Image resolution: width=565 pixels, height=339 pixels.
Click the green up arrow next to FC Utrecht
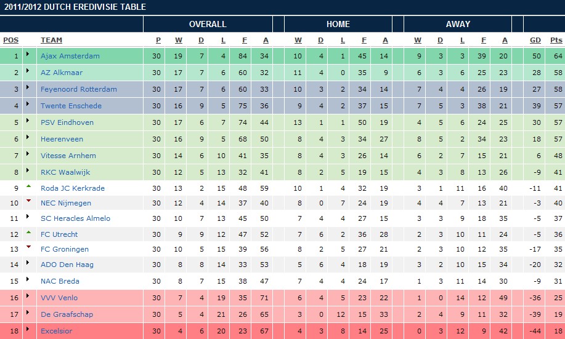click(x=28, y=233)
